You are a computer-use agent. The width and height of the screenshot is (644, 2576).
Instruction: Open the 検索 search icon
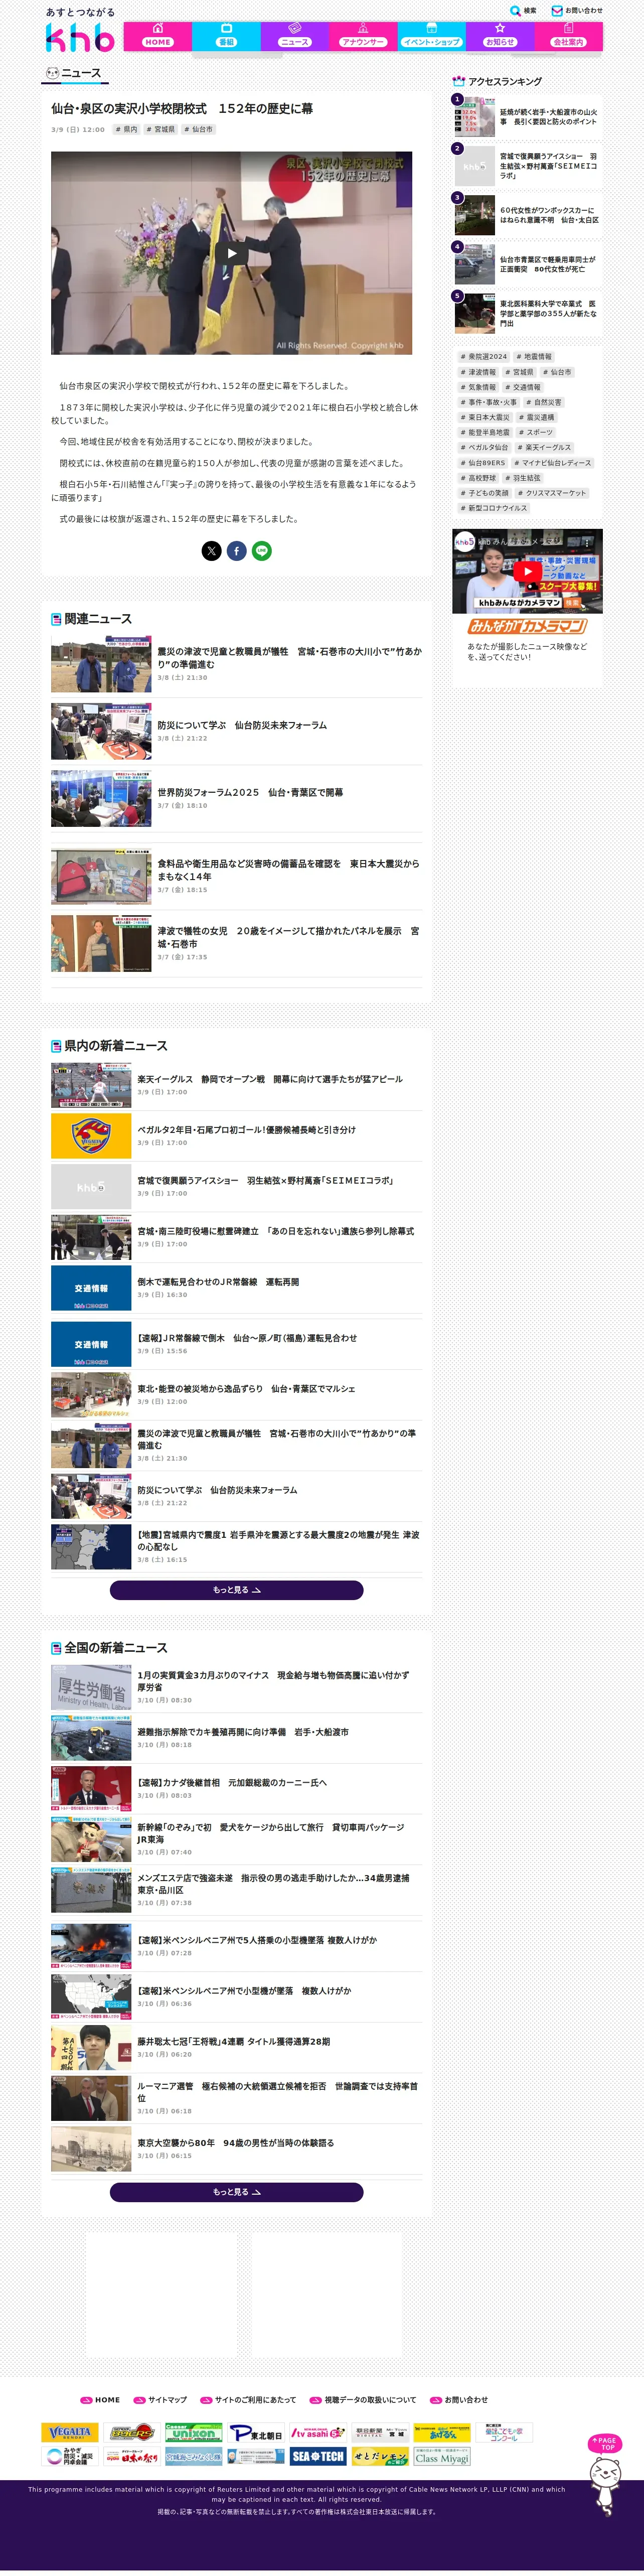click(x=523, y=11)
